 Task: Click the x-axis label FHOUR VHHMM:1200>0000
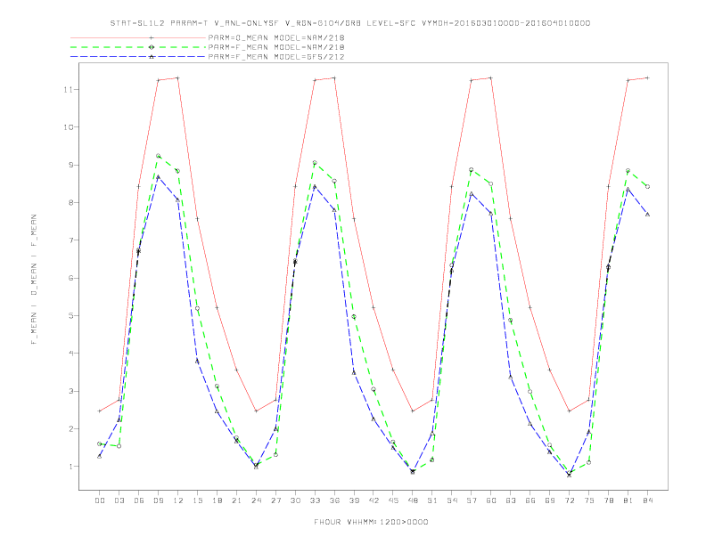point(371,522)
